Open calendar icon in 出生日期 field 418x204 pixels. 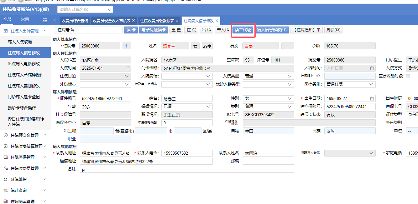372,98
